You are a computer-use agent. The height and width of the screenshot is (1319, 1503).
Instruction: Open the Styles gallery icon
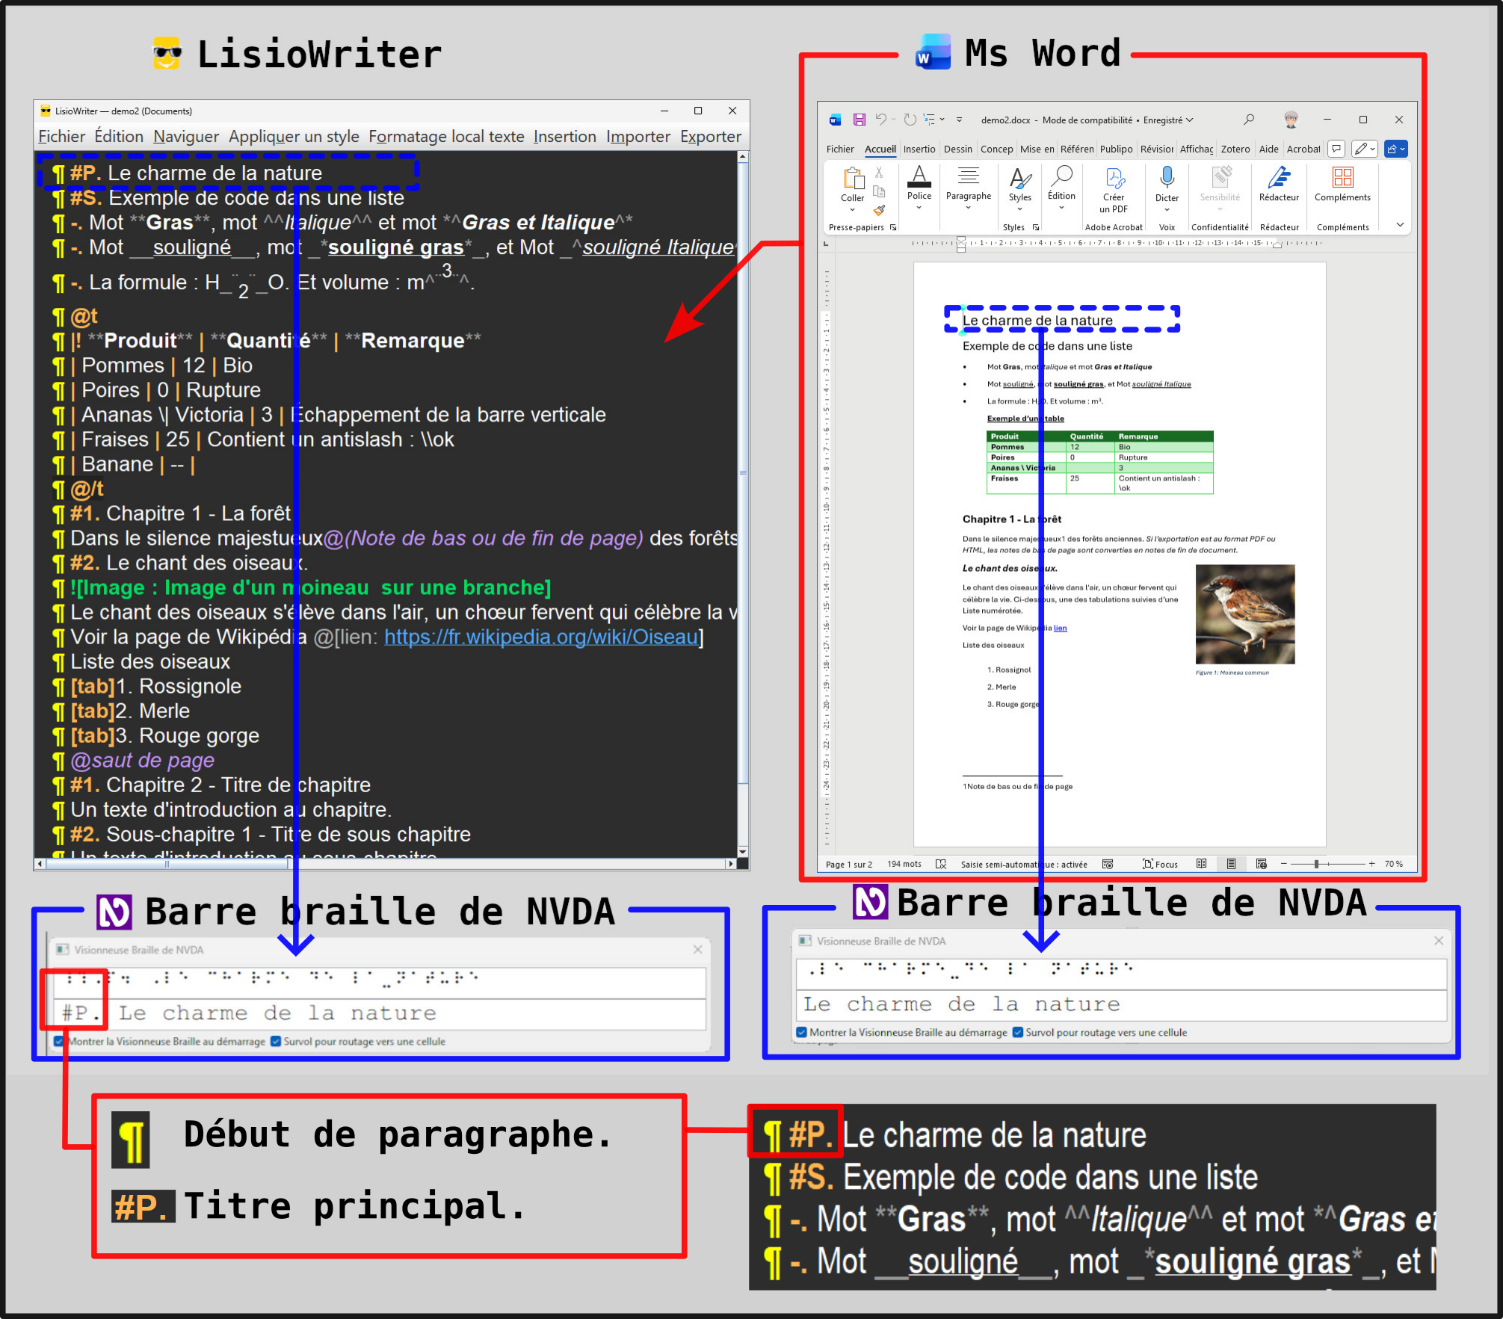pyautogui.click(x=1020, y=177)
